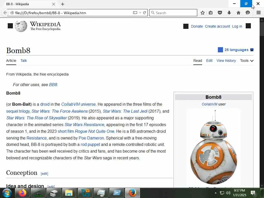Open the Downloads arrow icon
This screenshot has height=198, width=264.
[x=229, y=13]
